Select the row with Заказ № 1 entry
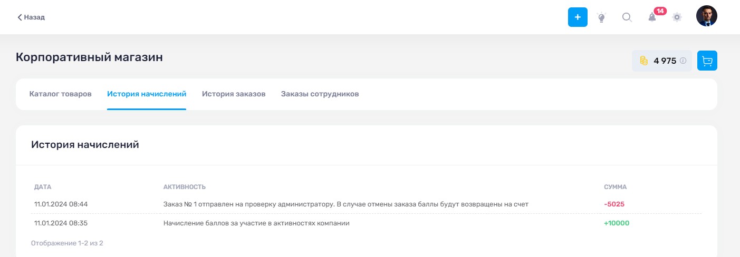This screenshot has height=257, width=740. point(367,204)
